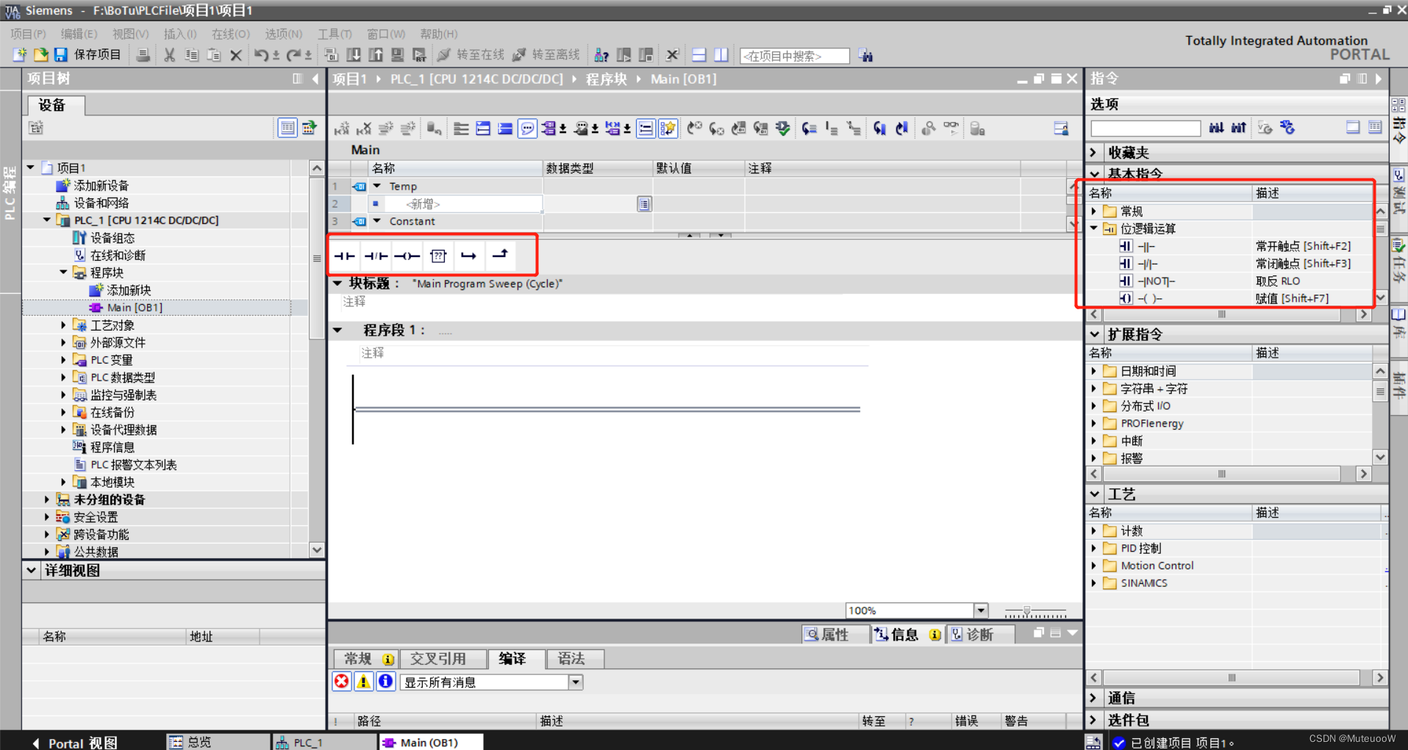Image resolution: width=1408 pixels, height=750 pixels.
Task: Click 保存项目 to save the project
Action: pos(89,55)
